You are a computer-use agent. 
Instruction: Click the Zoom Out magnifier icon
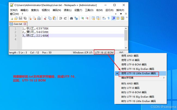pos(87,18)
